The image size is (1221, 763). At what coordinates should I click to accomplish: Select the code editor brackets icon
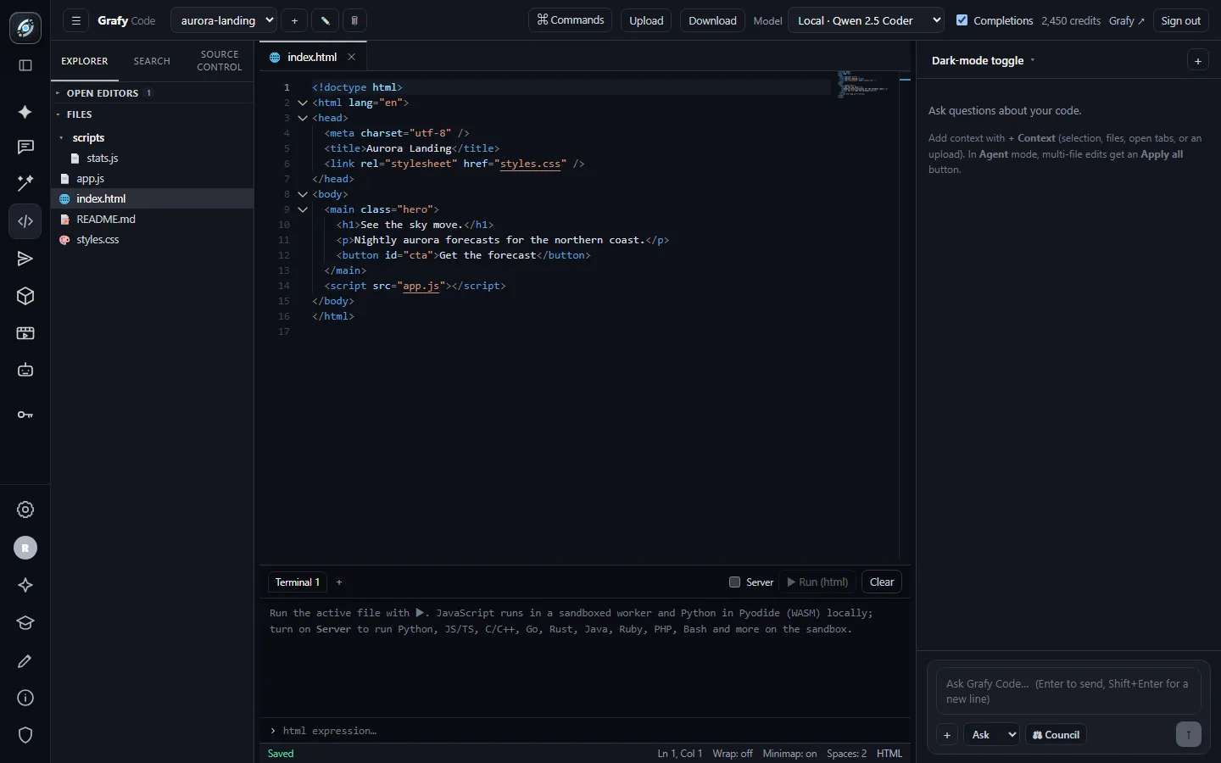point(25,221)
